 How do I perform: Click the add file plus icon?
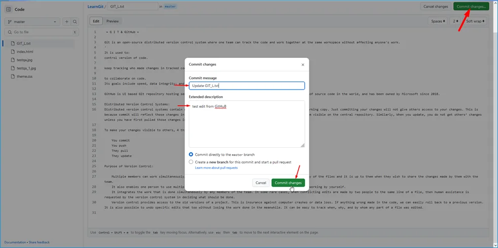coord(67,22)
